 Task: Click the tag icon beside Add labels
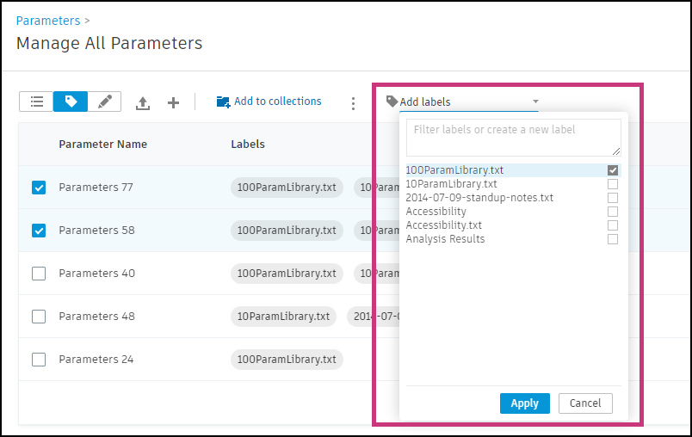392,102
